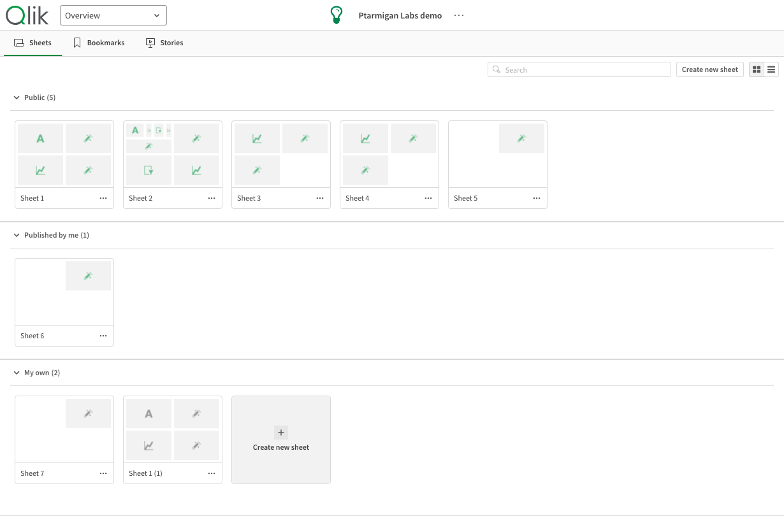Focus the Search input field
The width and height of the screenshot is (784, 516).
pyautogui.click(x=579, y=69)
